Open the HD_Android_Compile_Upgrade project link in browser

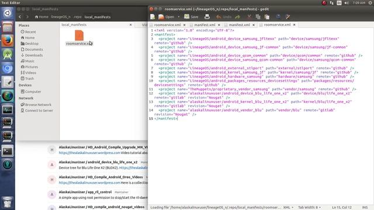click(103, 147)
